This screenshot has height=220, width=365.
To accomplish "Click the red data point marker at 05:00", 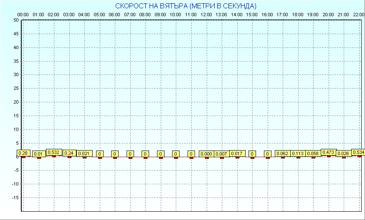I will pyautogui.click(x=100, y=157).
